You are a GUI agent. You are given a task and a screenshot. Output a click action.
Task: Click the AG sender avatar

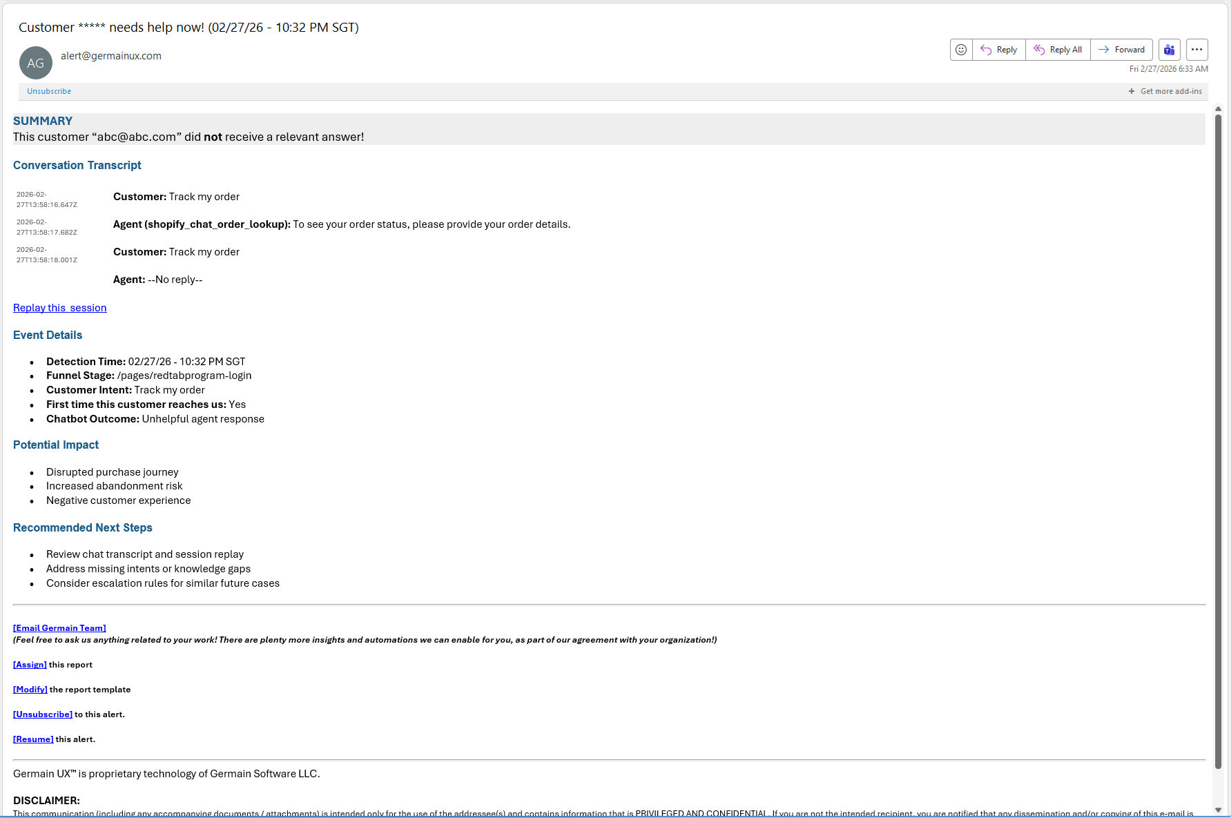coord(36,63)
